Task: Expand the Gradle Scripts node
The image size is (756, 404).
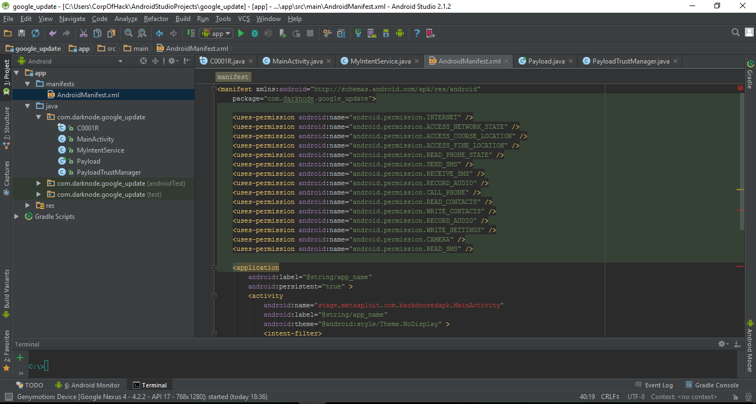Action: tap(17, 217)
